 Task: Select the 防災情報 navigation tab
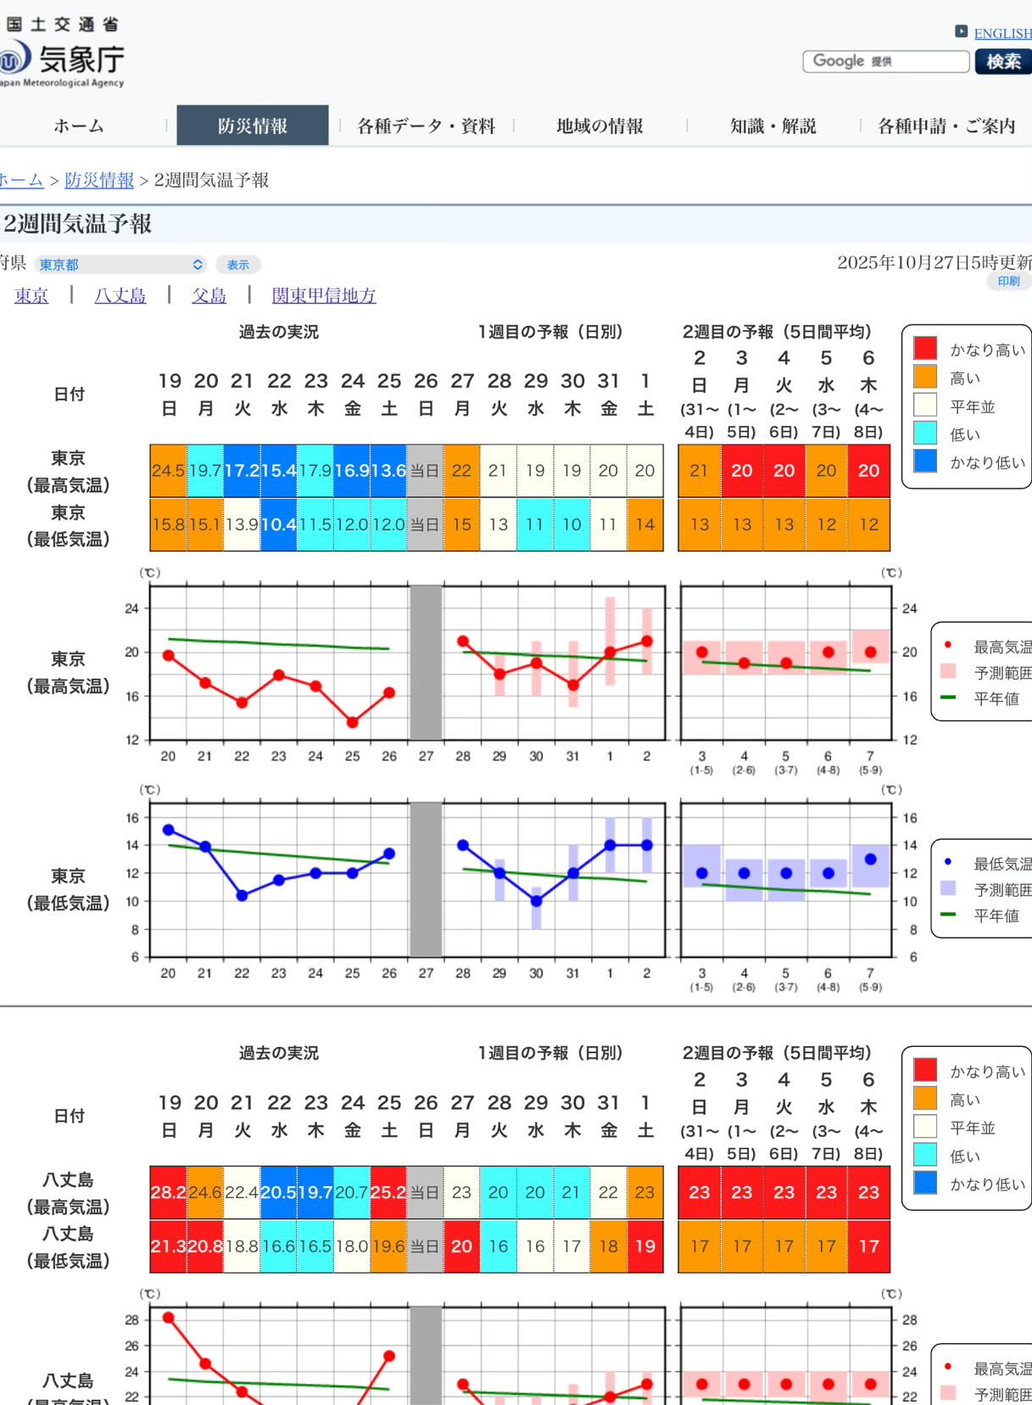[x=252, y=126]
